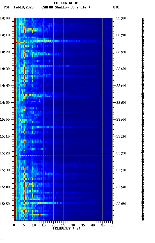155x243 pixels.
Task: Click the '23:20' UTC time label
Action: coord(121,153)
